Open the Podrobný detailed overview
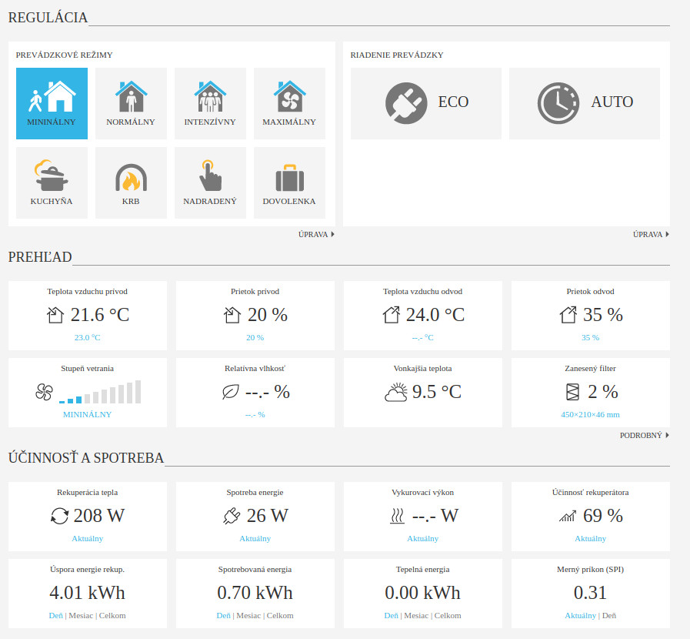Screen dimensions: 690x639 644,436
